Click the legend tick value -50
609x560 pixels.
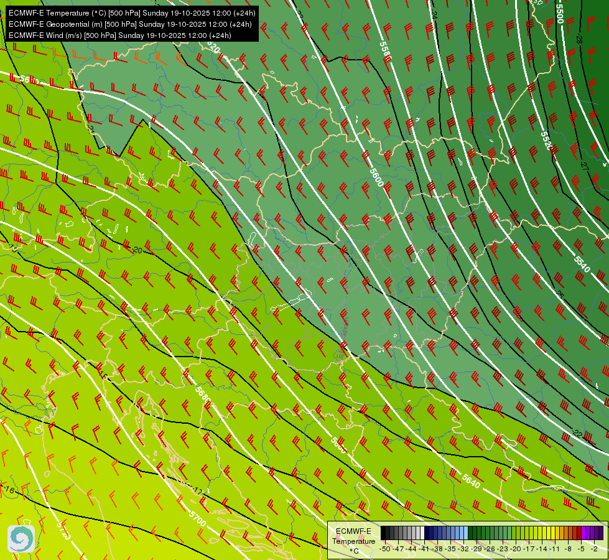point(385,549)
